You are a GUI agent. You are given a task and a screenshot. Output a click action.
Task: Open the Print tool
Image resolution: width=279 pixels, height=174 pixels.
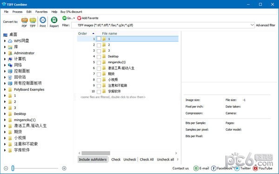tap(43, 20)
